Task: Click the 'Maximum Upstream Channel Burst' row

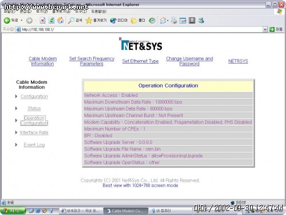Action: point(168,115)
